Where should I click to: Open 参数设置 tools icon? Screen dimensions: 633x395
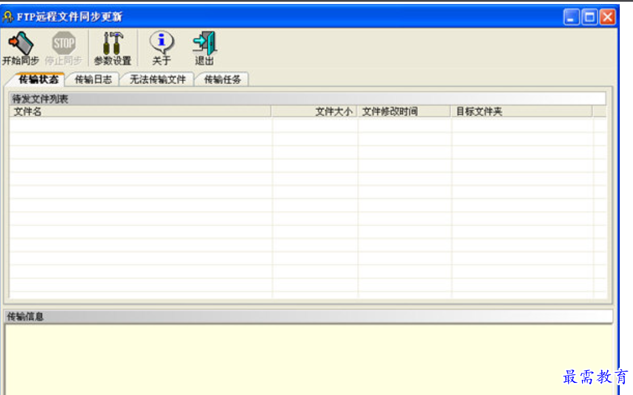113,48
